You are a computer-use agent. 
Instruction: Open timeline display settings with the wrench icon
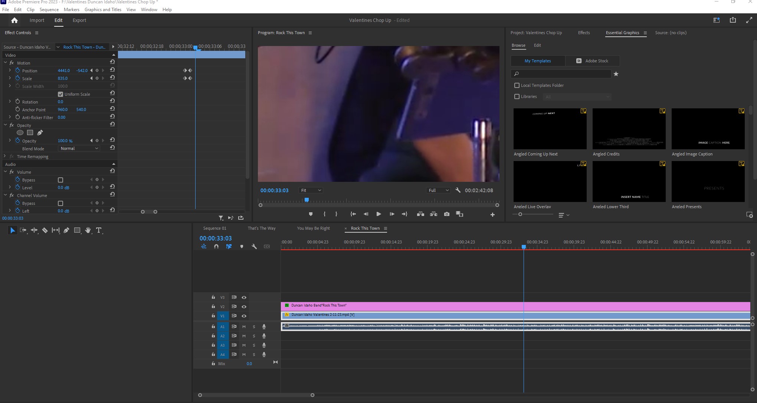click(x=255, y=246)
